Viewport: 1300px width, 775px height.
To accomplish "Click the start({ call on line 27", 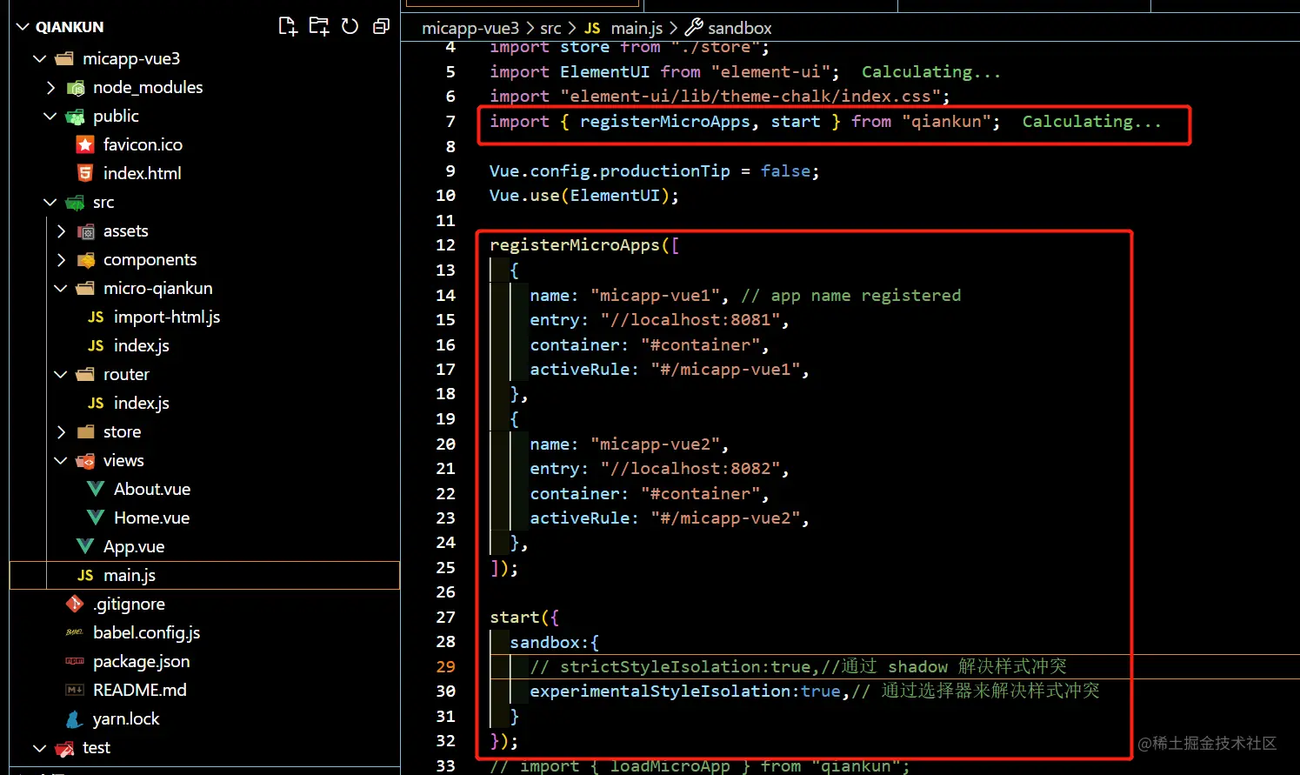I will (x=524, y=618).
